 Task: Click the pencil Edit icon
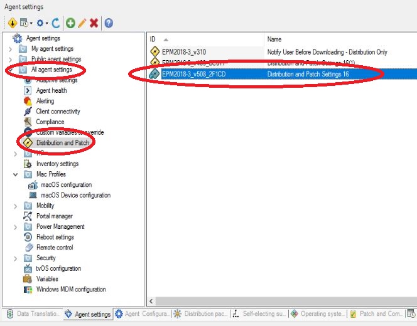click(82, 23)
